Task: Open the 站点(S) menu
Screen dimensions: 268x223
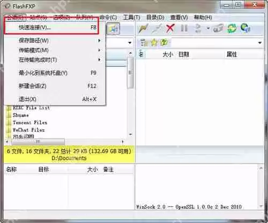Action: click(x=38, y=18)
